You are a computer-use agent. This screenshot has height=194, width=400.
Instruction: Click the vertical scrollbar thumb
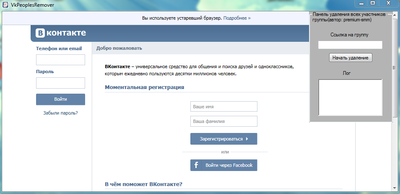395,67
